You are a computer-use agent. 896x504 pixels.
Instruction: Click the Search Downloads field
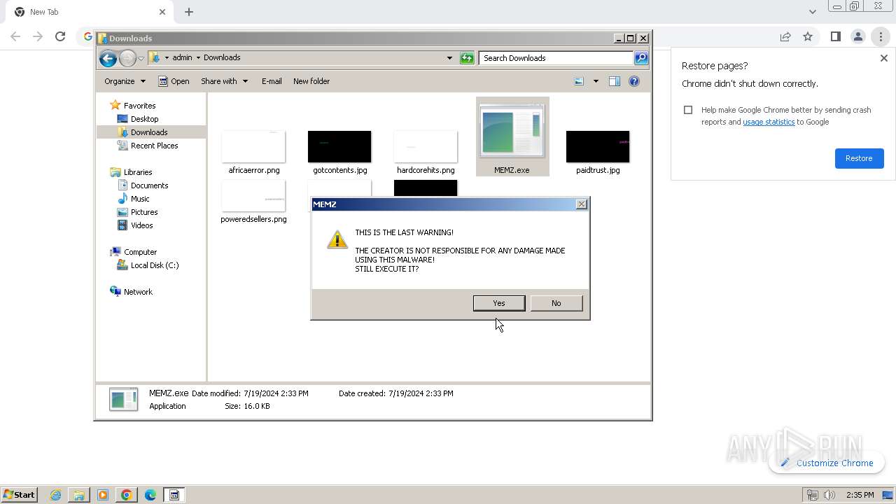[556, 58]
